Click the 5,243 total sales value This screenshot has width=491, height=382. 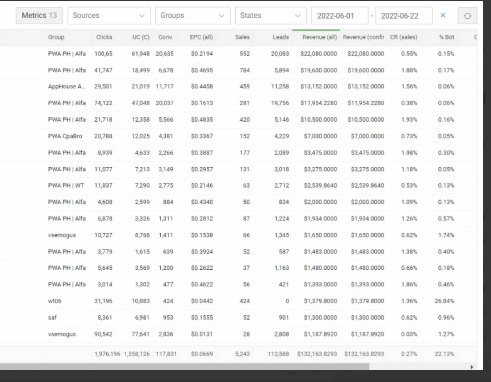pos(243,354)
